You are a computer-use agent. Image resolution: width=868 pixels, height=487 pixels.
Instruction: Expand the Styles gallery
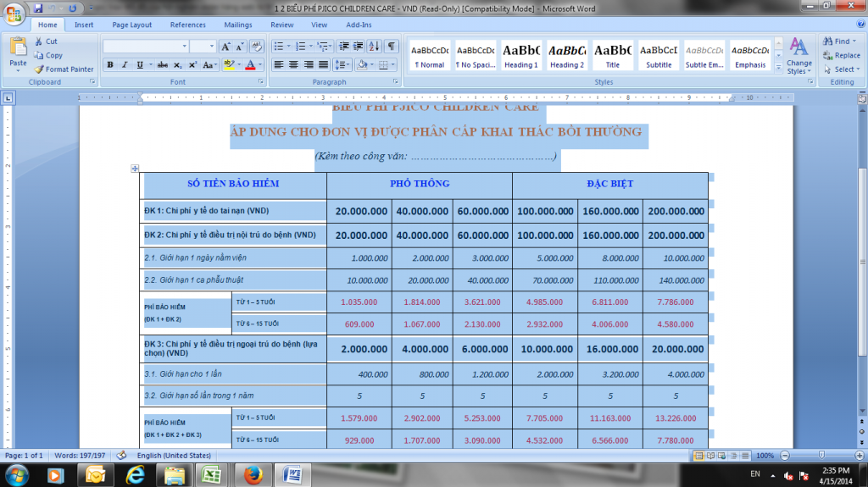click(778, 67)
